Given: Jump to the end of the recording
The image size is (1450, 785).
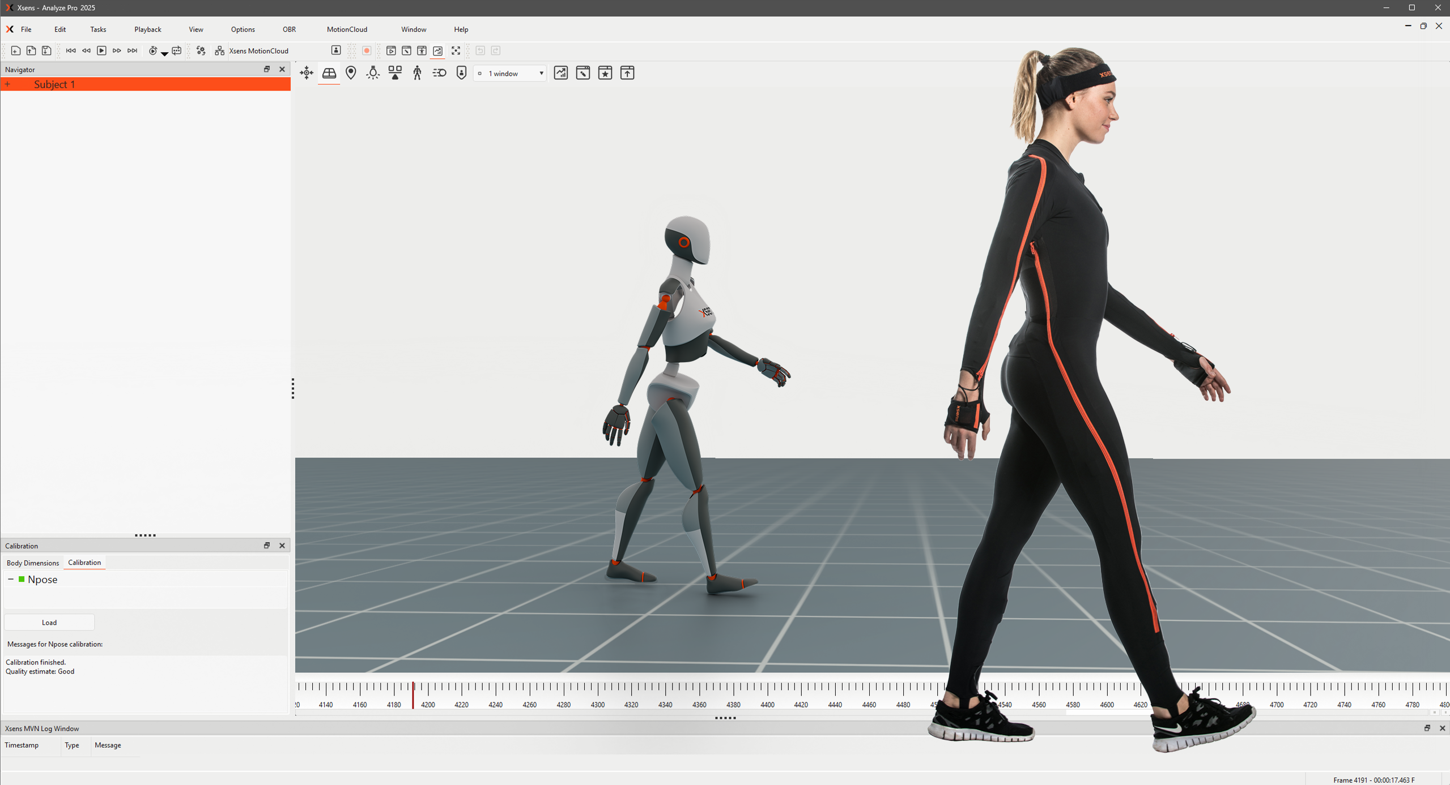Looking at the screenshot, I should point(132,51).
